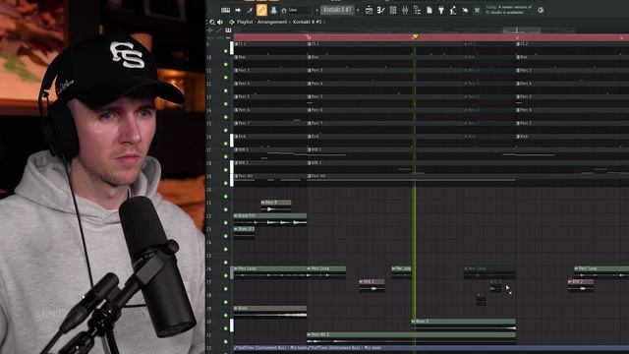Click the icon left of the shopping cart
Image resolution: width=629 pixels, height=354 pixels.
[465, 10]
